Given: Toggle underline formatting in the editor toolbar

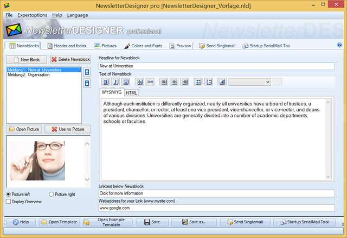Looking at the screenshot, I should click(126, 82).
